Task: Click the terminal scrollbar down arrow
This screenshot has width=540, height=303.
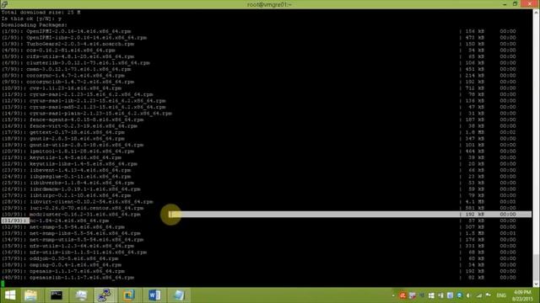Action: point(537,284)
